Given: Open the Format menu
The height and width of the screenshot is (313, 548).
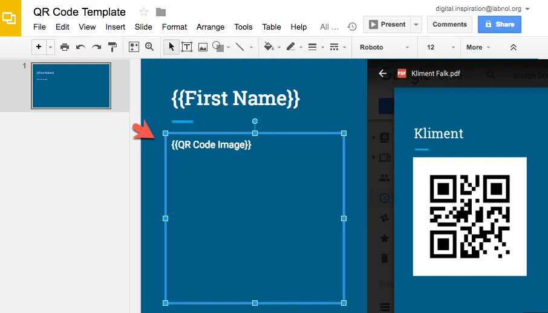Looking at the screenshot, I should click(174, 27).
